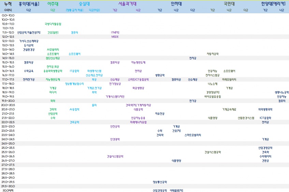289x192 pixels.
Task: Click the '바이오발효융합' entry
Action: pos(213,97)
